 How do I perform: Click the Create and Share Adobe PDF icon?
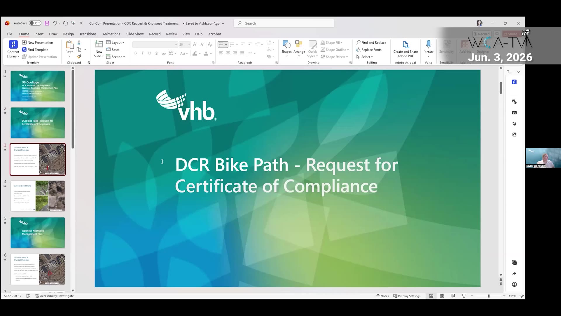tap(406, 44)
